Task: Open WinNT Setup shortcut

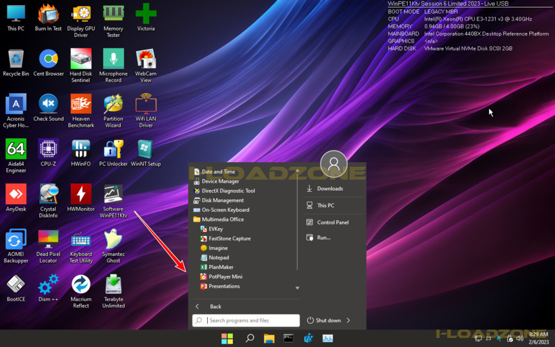Action: click(146, 153)
